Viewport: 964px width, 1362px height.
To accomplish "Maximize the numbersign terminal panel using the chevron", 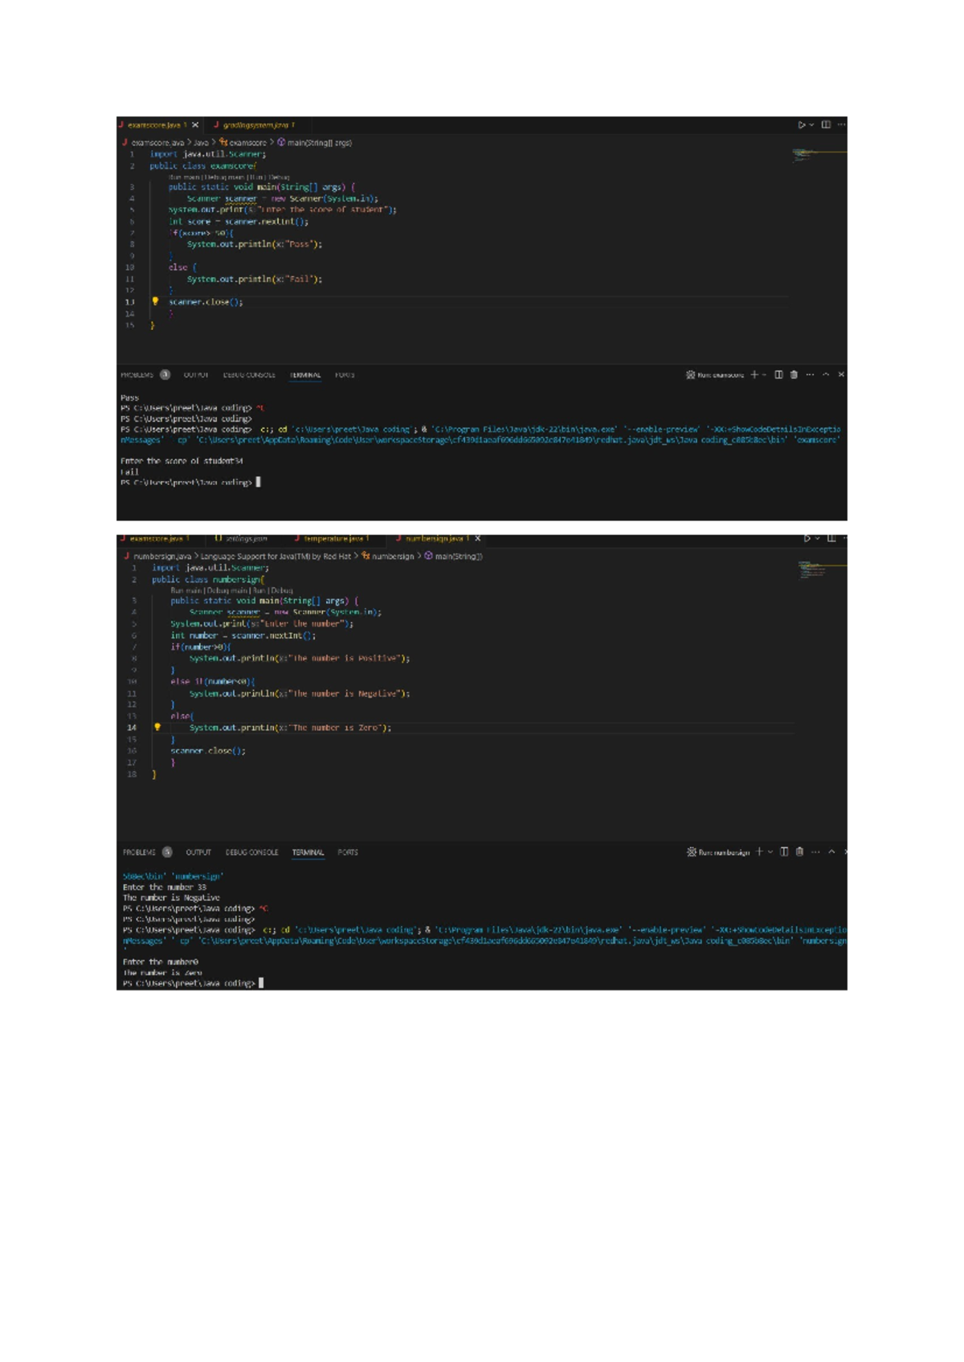I will (x=831, y=852).
